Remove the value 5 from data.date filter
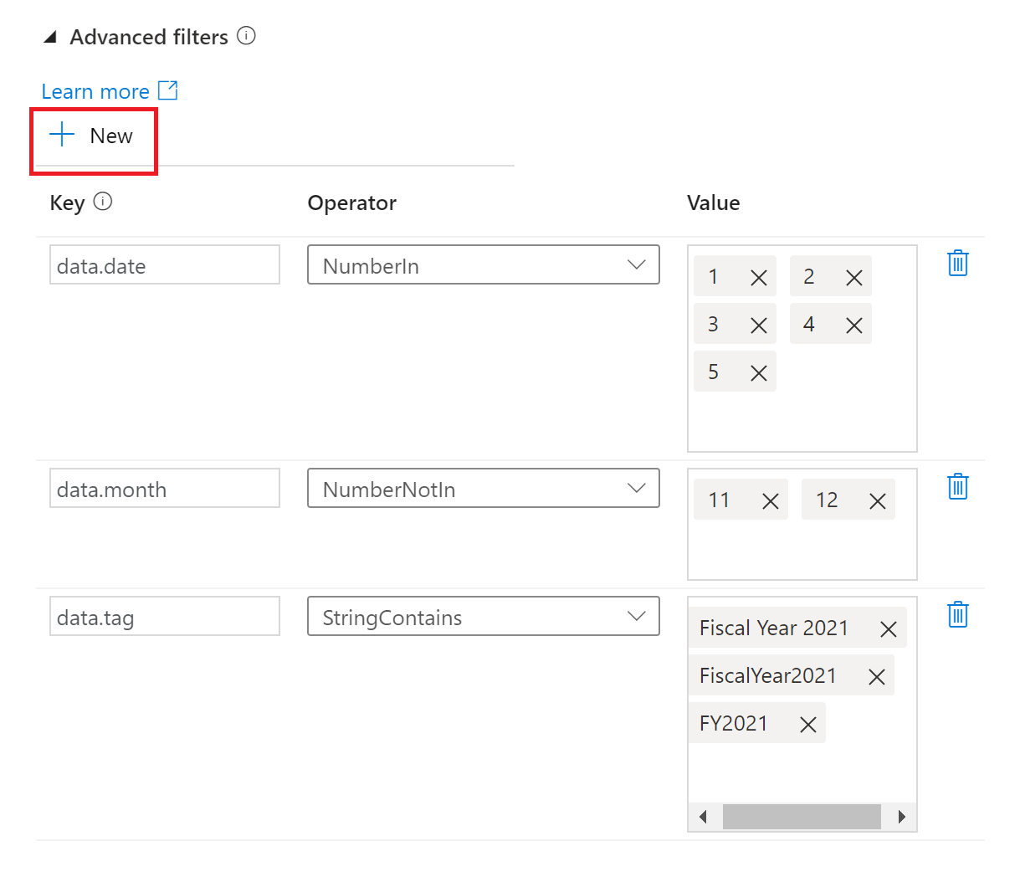 (x=757, y=372)
